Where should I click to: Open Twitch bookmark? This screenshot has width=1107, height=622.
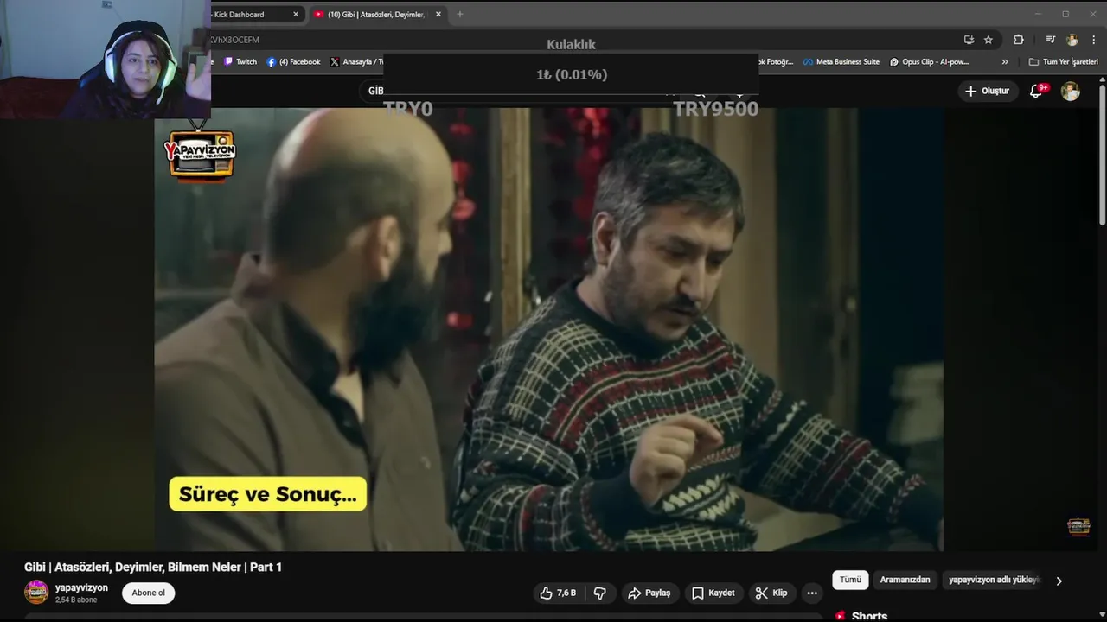click(240, 61)
